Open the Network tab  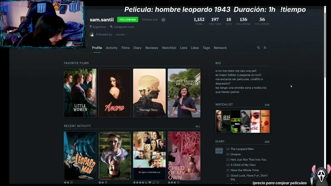220,48
